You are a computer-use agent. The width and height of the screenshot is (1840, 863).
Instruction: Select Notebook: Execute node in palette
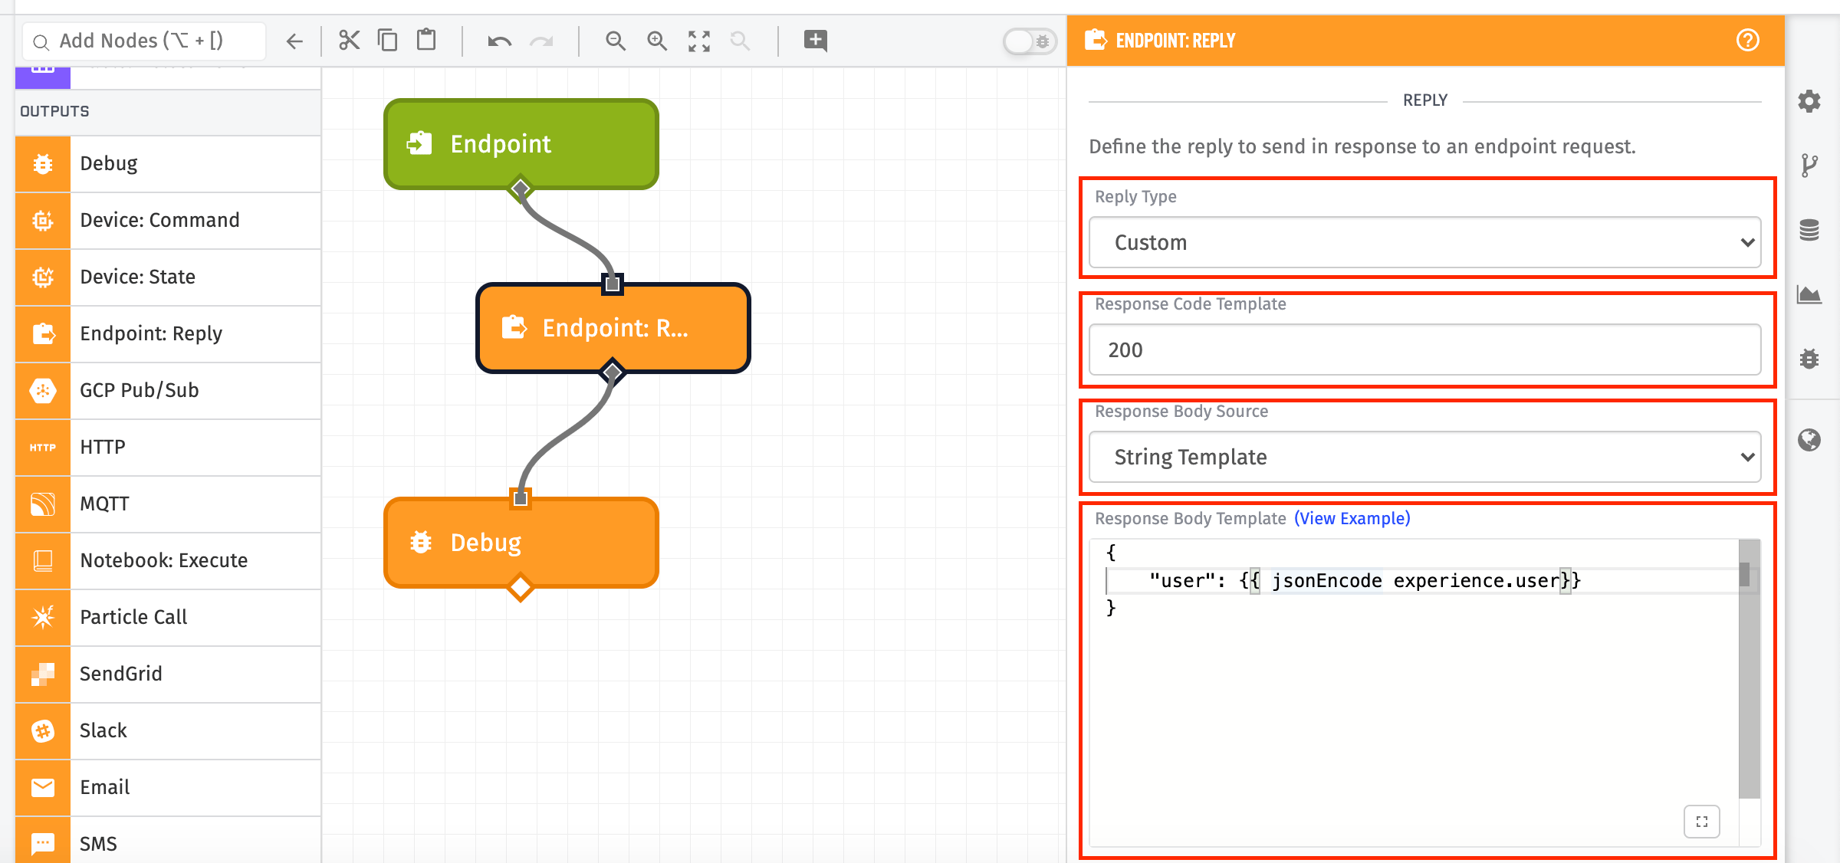(168, 561)
